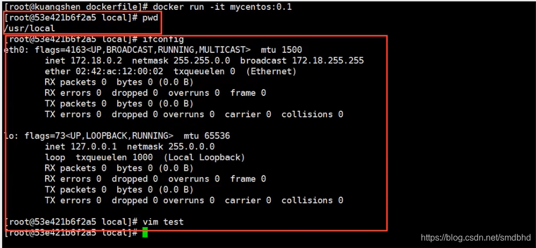536x248 pixels.
Task: Select the eth0 flags=4163 line
Action: click(x=153, y=50)
